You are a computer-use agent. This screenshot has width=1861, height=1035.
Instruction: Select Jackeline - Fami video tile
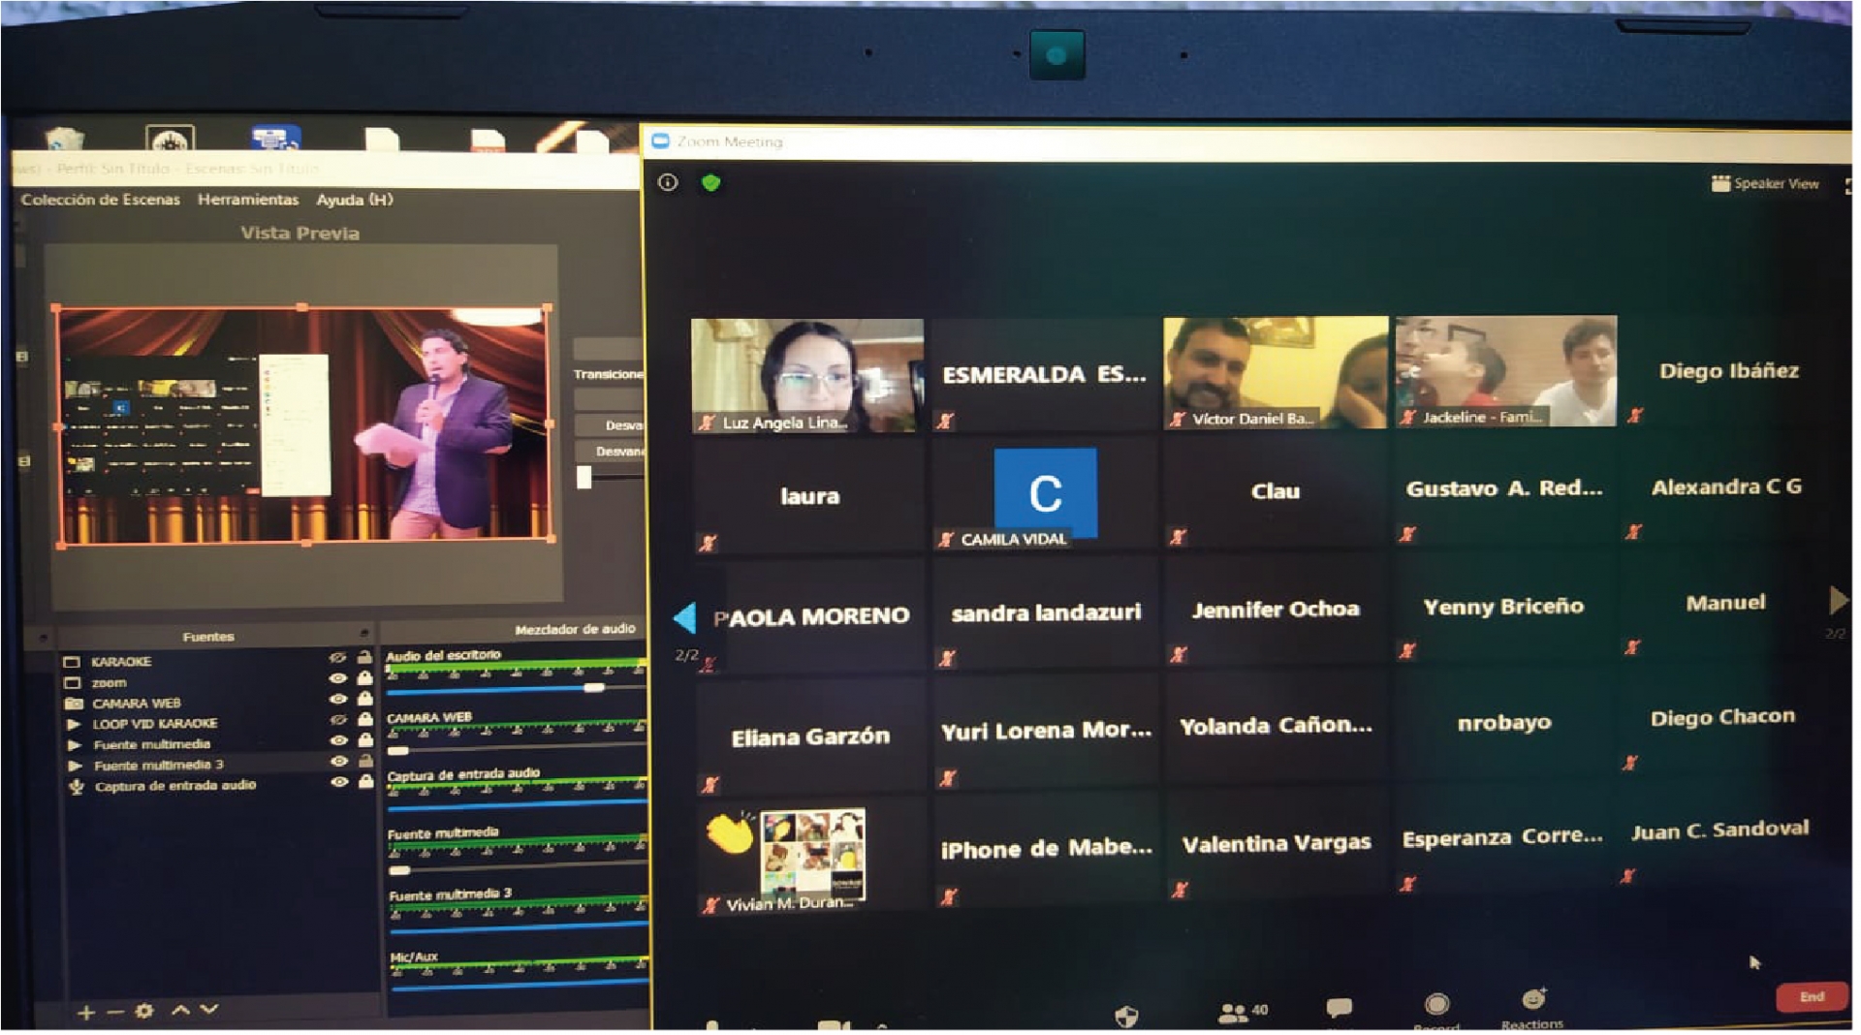pyautogui.click(x=1505, y=370)
